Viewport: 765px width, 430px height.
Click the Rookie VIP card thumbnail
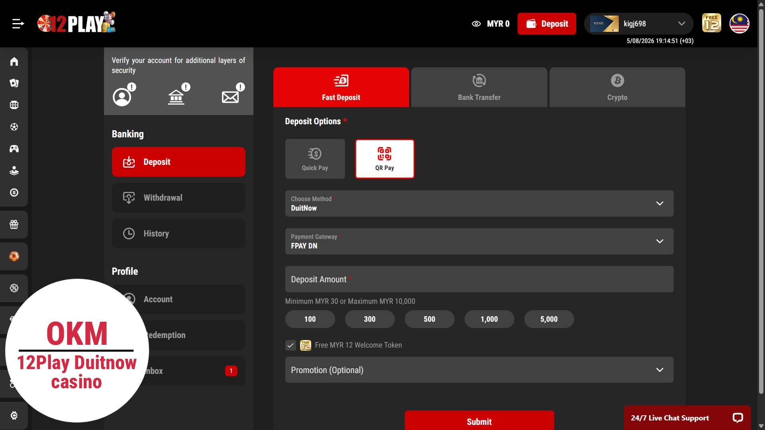pos(604,23)
